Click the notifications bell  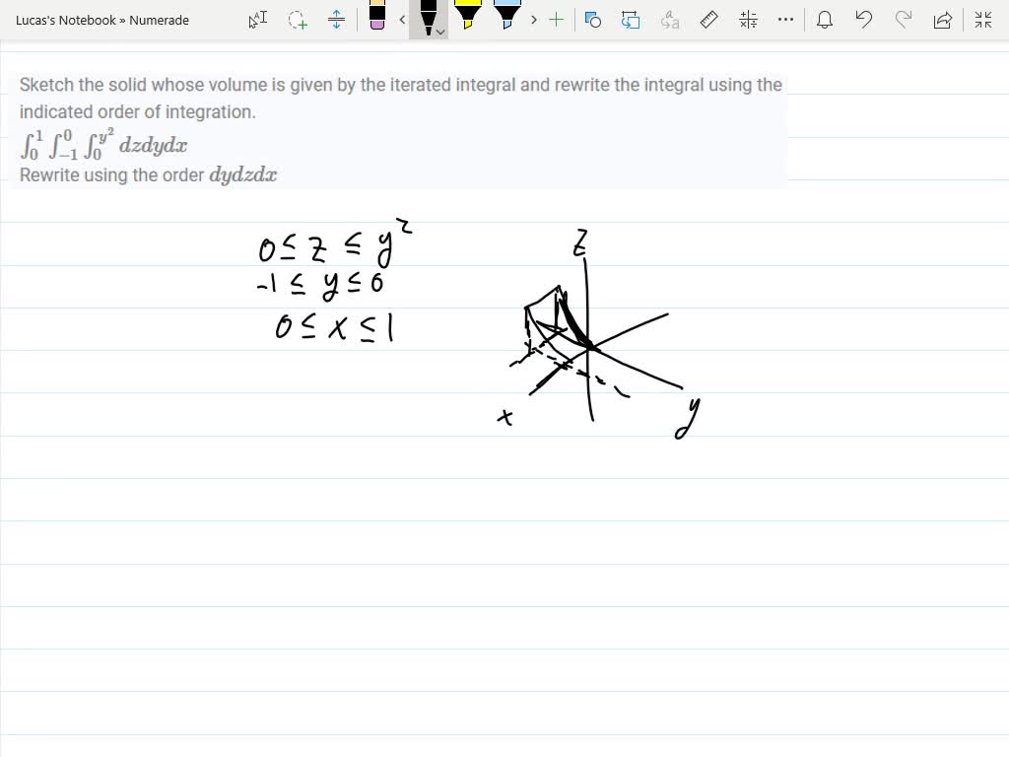point(825,20)
